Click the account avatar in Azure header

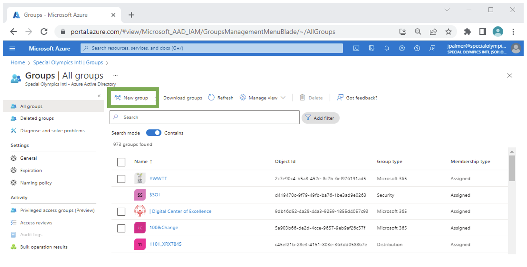[516, 48]
